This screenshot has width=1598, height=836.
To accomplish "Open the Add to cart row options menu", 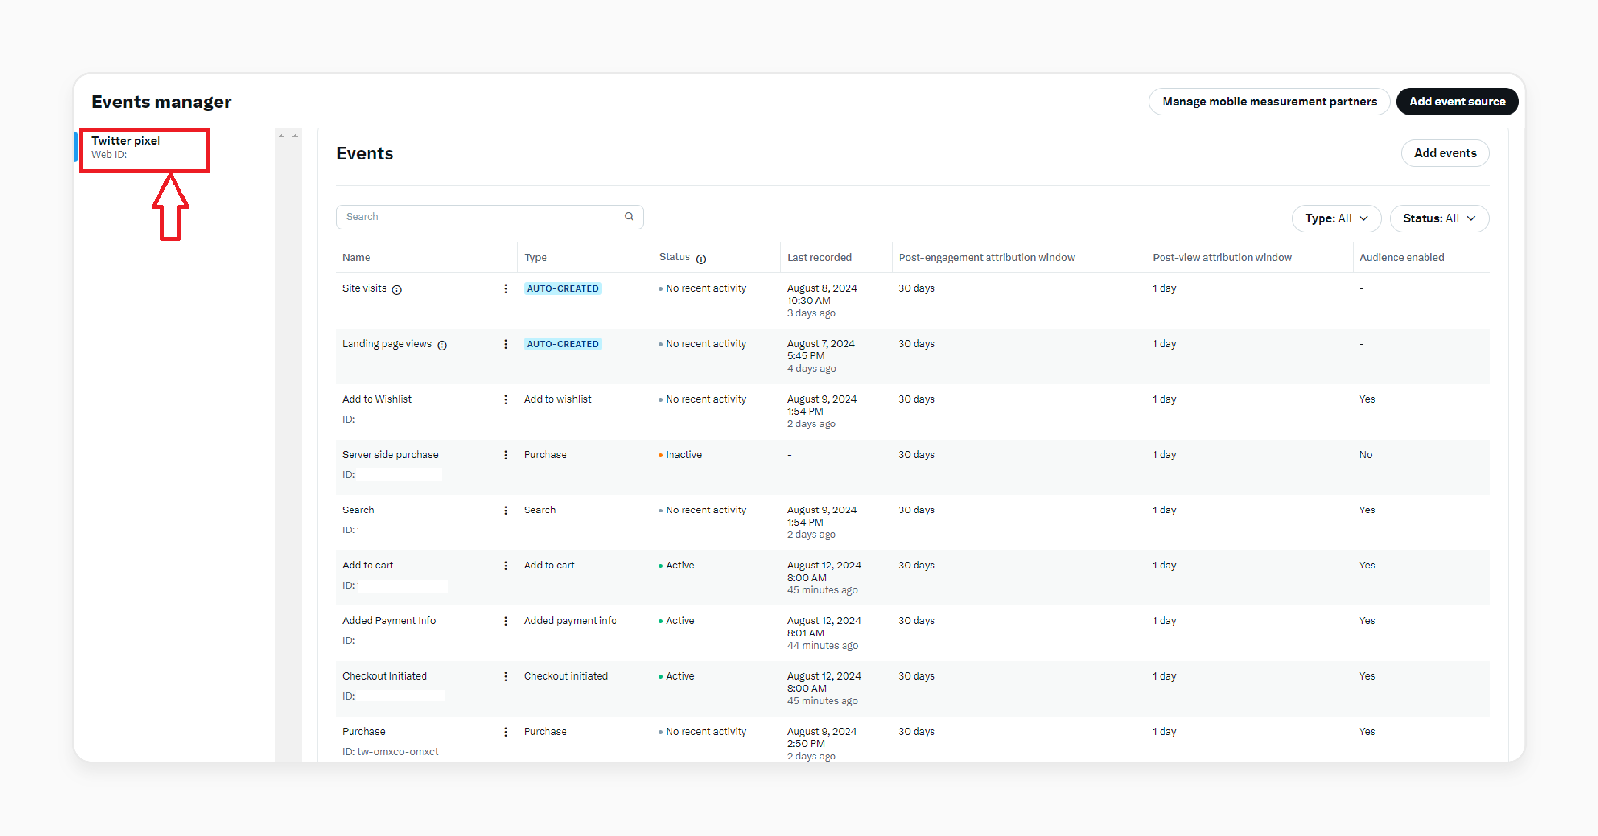I will click(506, 566).
